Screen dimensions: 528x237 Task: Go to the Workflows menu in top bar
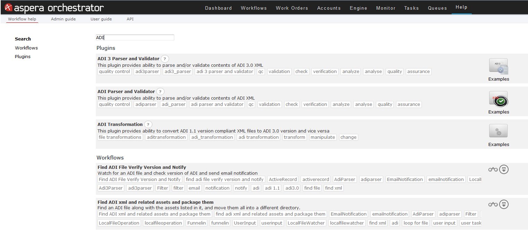pos(254,8)
